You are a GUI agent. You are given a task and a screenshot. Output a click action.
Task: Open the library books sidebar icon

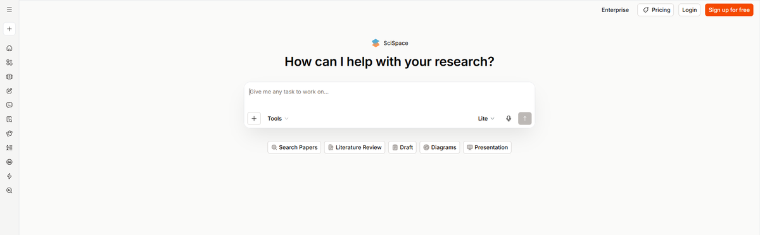[9, 76]
